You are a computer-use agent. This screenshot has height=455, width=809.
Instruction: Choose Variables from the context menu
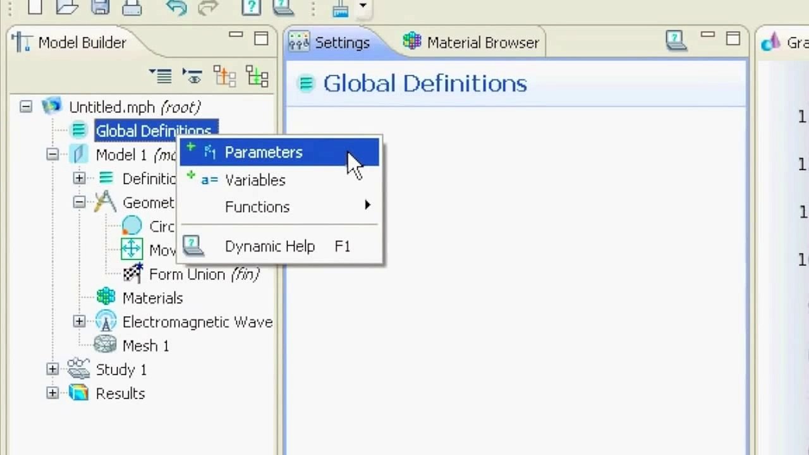[x=279, y=180]
